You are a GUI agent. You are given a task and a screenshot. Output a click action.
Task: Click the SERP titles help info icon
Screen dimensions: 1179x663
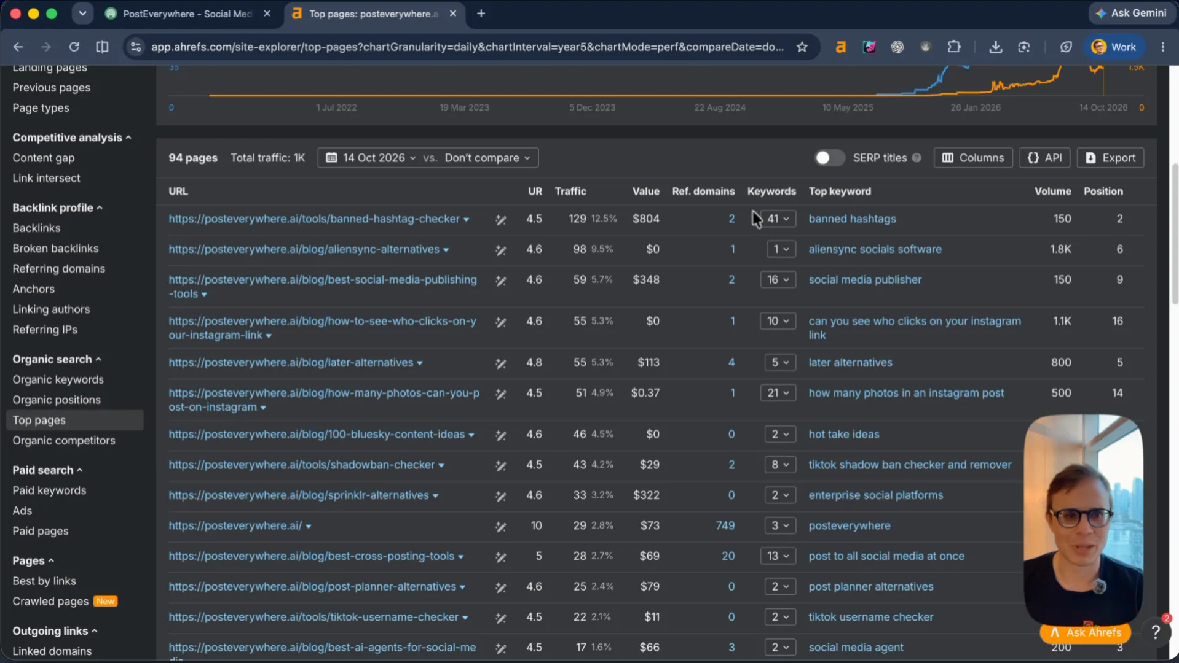click(x=917, y=158)
